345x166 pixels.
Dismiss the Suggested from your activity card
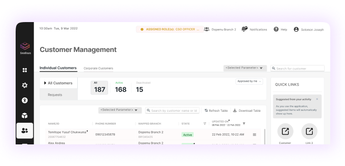pos(317,99)
